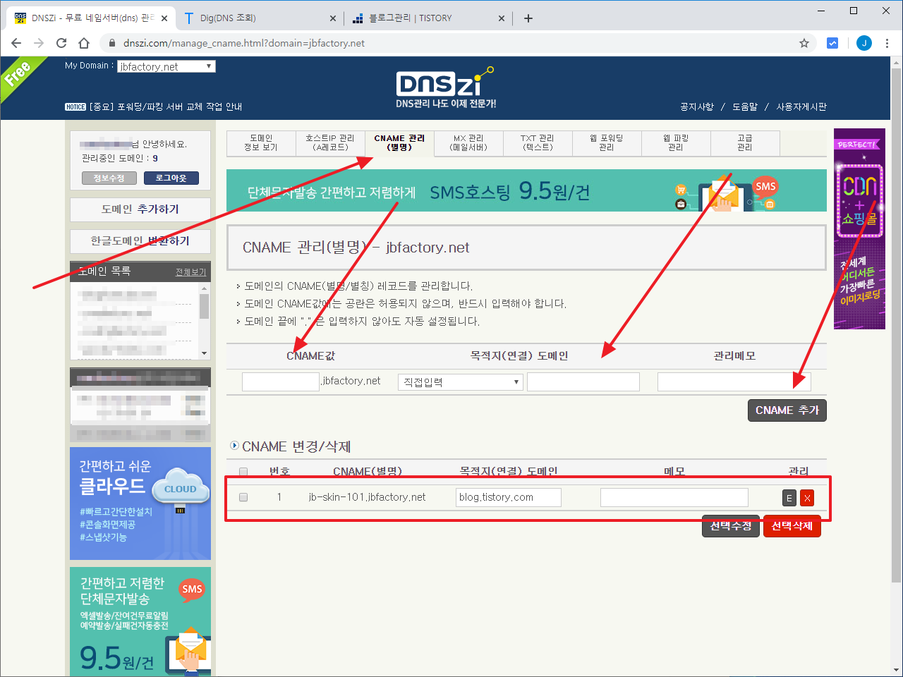This screenshot has height=677, width=903.
Task: Open the SMS호스팅 9.5원/건 banner
Action: click(526, 190)
